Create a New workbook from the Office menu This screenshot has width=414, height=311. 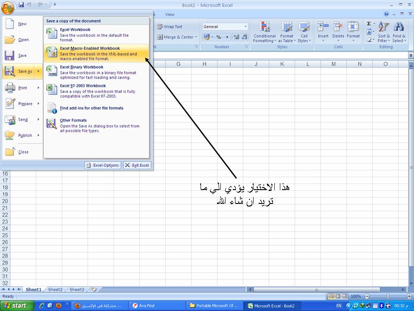click(x=22, y=24)
